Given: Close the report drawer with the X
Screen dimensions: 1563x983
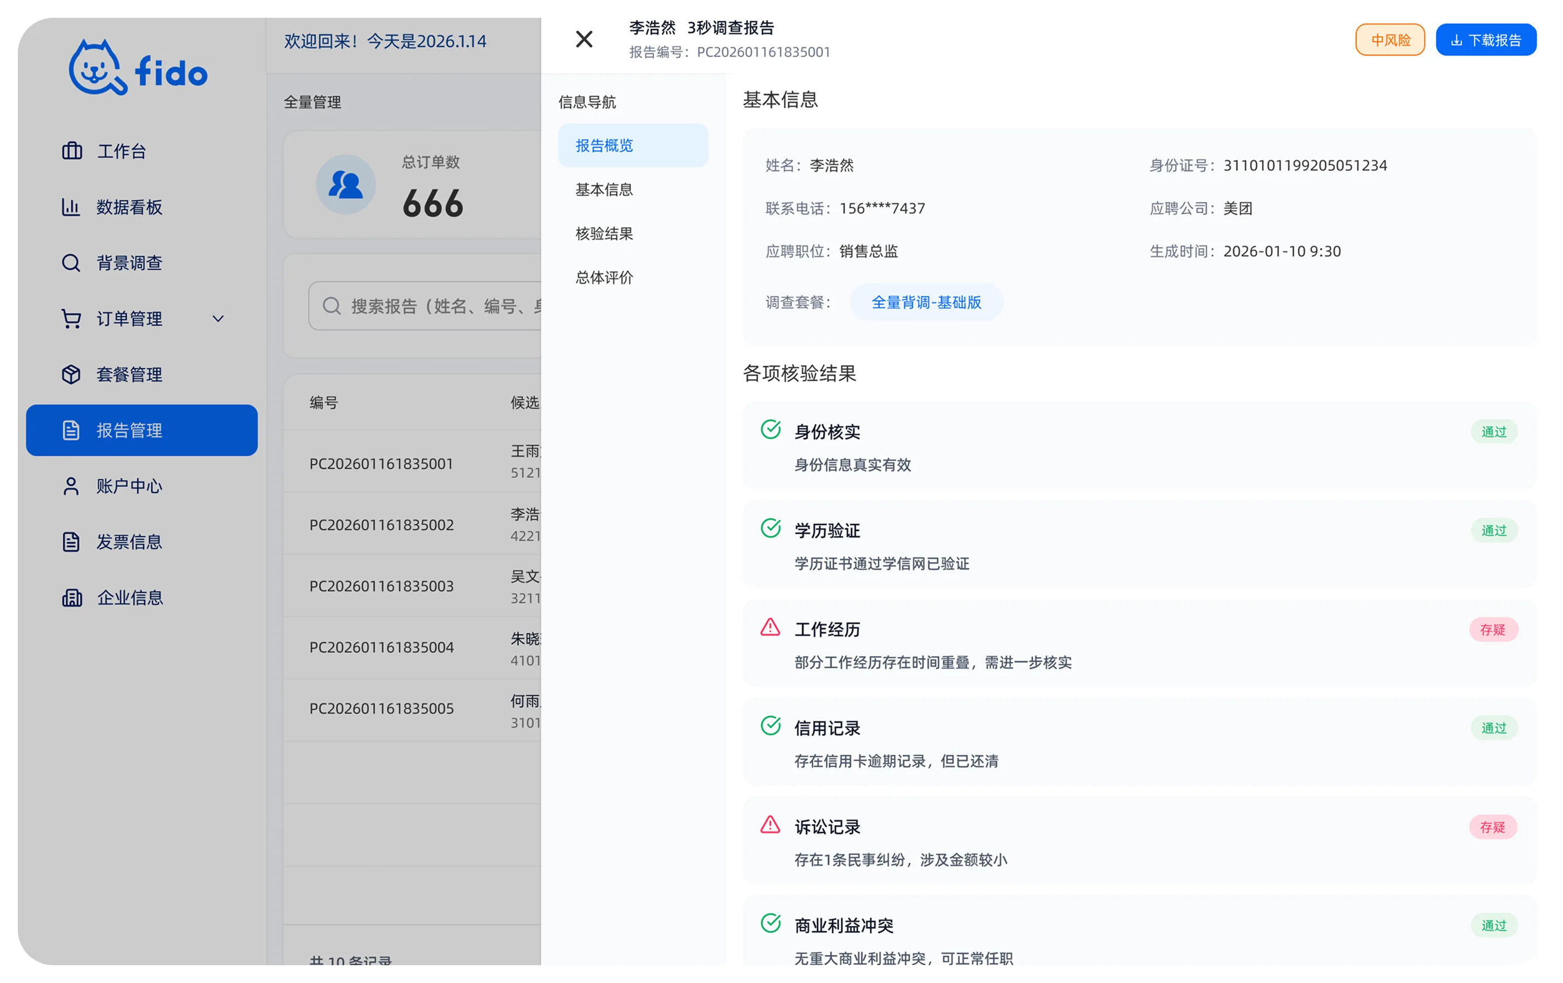Looking at the screenshot, I should coord(584,39).
